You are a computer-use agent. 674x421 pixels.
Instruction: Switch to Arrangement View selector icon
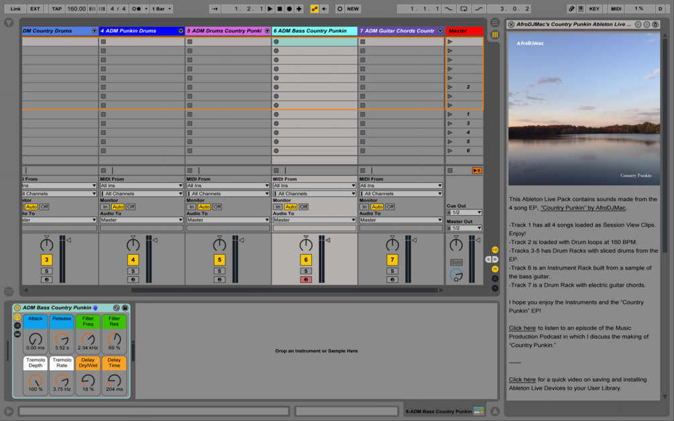coord(495,23)
